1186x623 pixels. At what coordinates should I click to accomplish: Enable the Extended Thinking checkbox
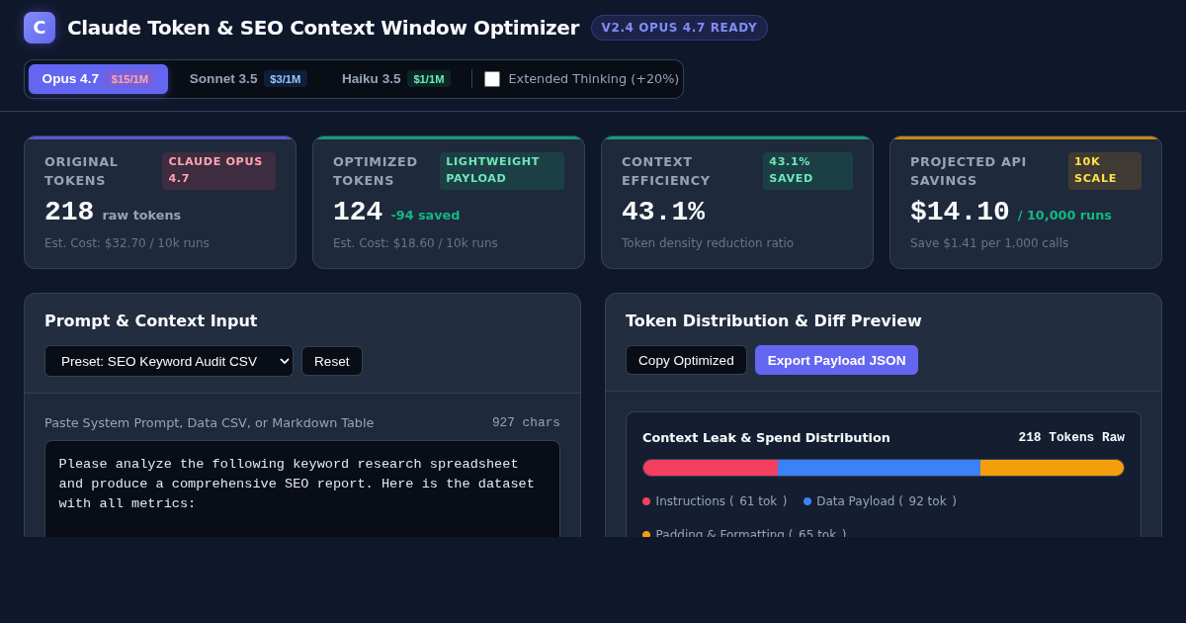(492, 79)
